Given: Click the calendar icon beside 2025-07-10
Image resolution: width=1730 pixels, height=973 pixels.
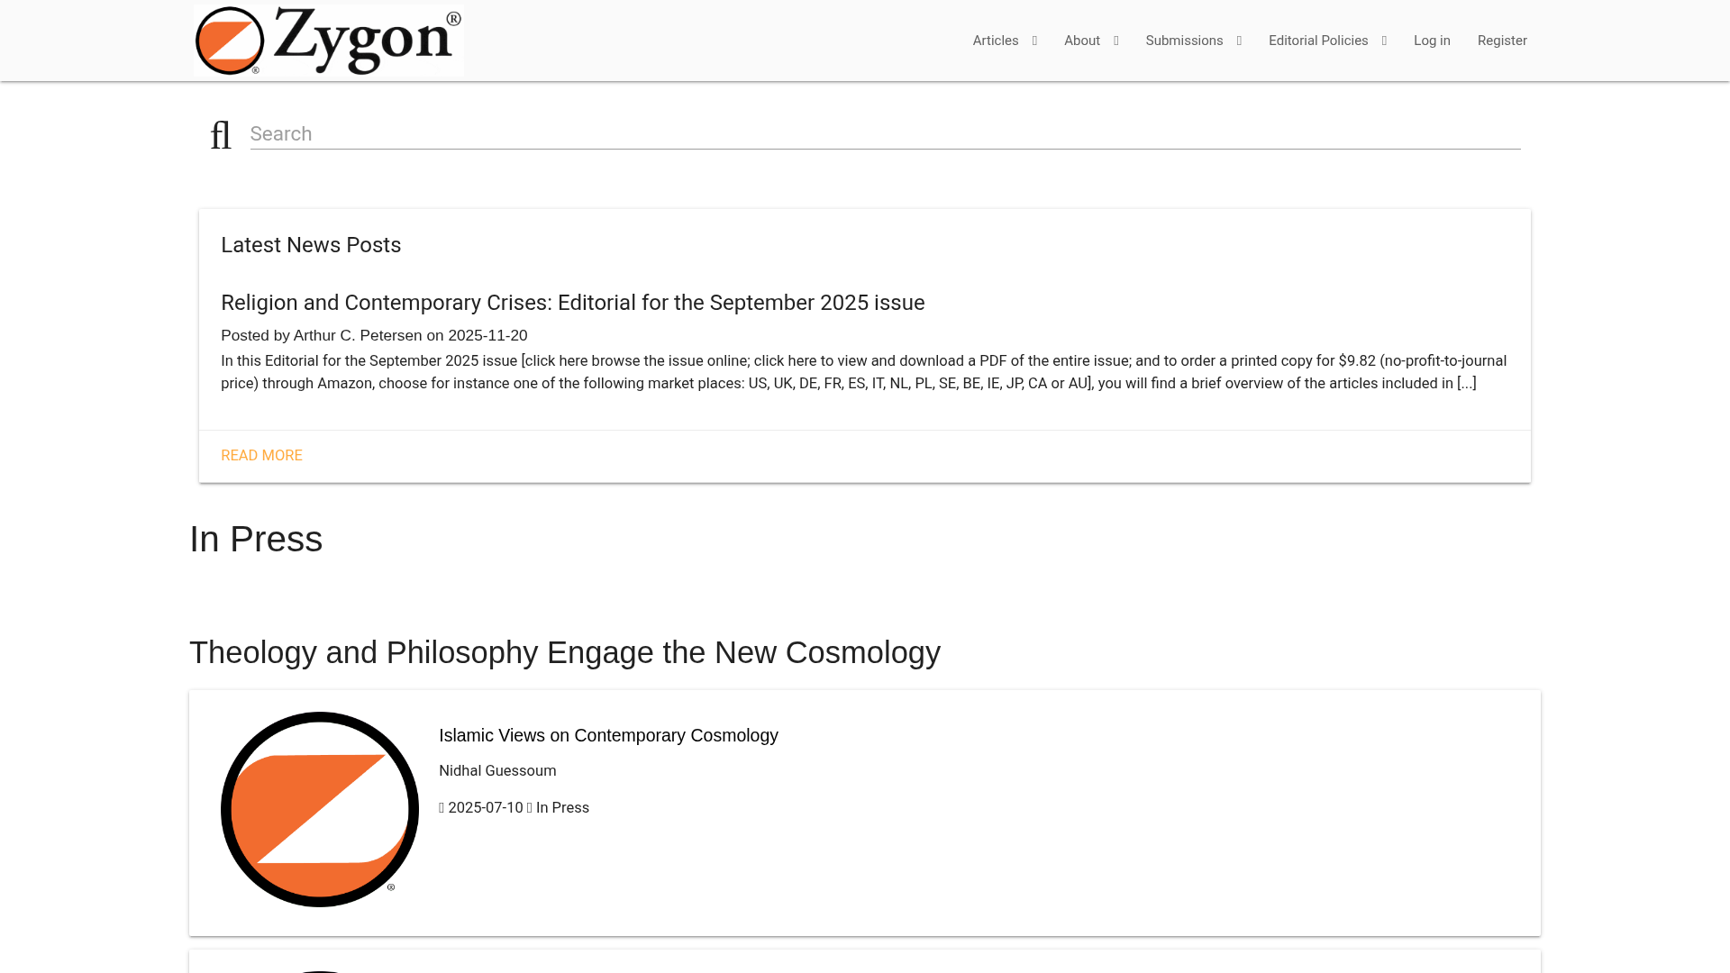Looking at the screenshot, I should click(x=442, y=807).
